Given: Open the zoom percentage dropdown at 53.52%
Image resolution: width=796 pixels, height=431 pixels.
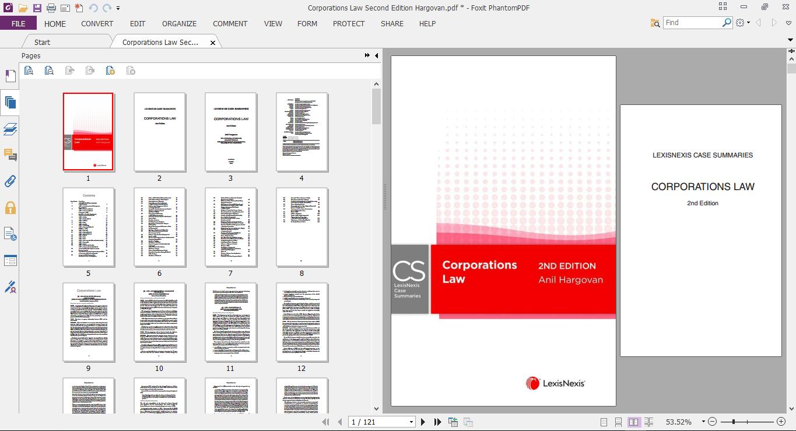Looking at the screenshot, I should [x=704, y=422].
